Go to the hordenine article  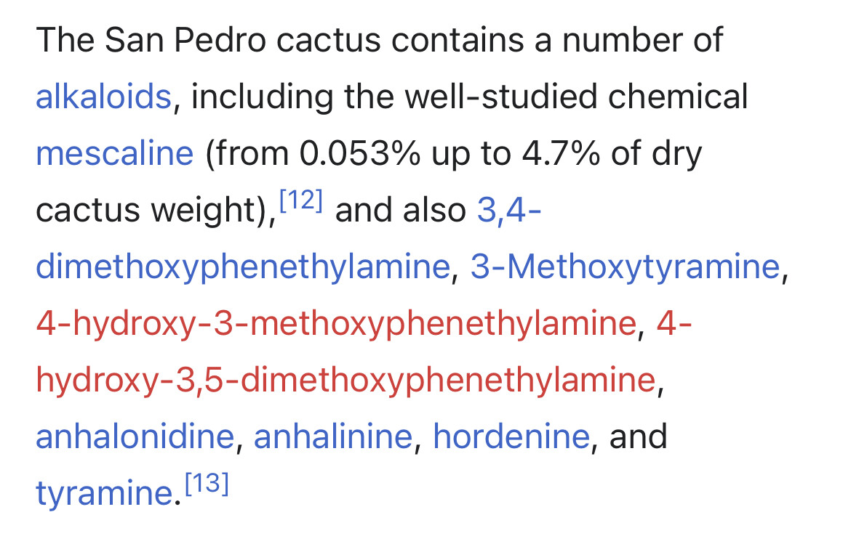tap(511, 436)
